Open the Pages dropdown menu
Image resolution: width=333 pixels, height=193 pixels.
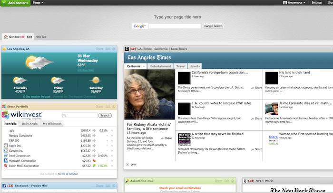[x=38, y=2]
